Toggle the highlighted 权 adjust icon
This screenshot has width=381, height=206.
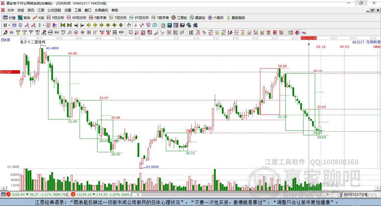pyautogui.click(x=49, y=25)
